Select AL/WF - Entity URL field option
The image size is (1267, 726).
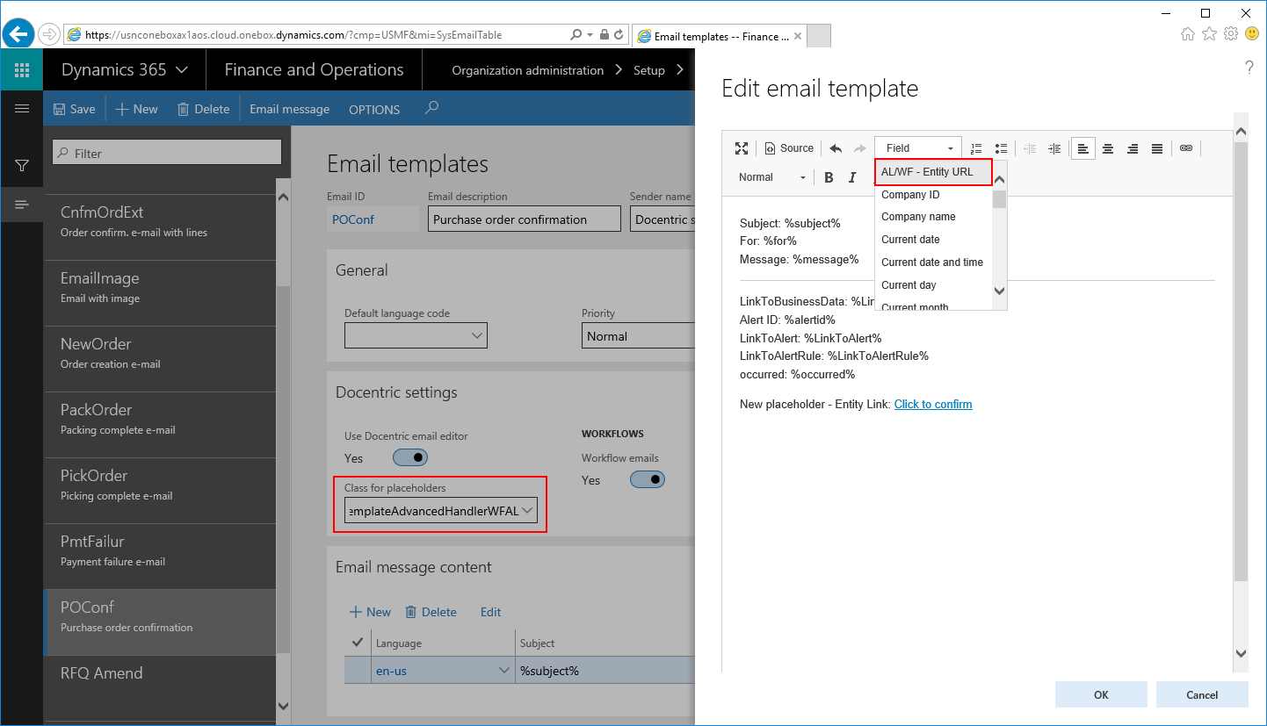[x=933, y=172]
